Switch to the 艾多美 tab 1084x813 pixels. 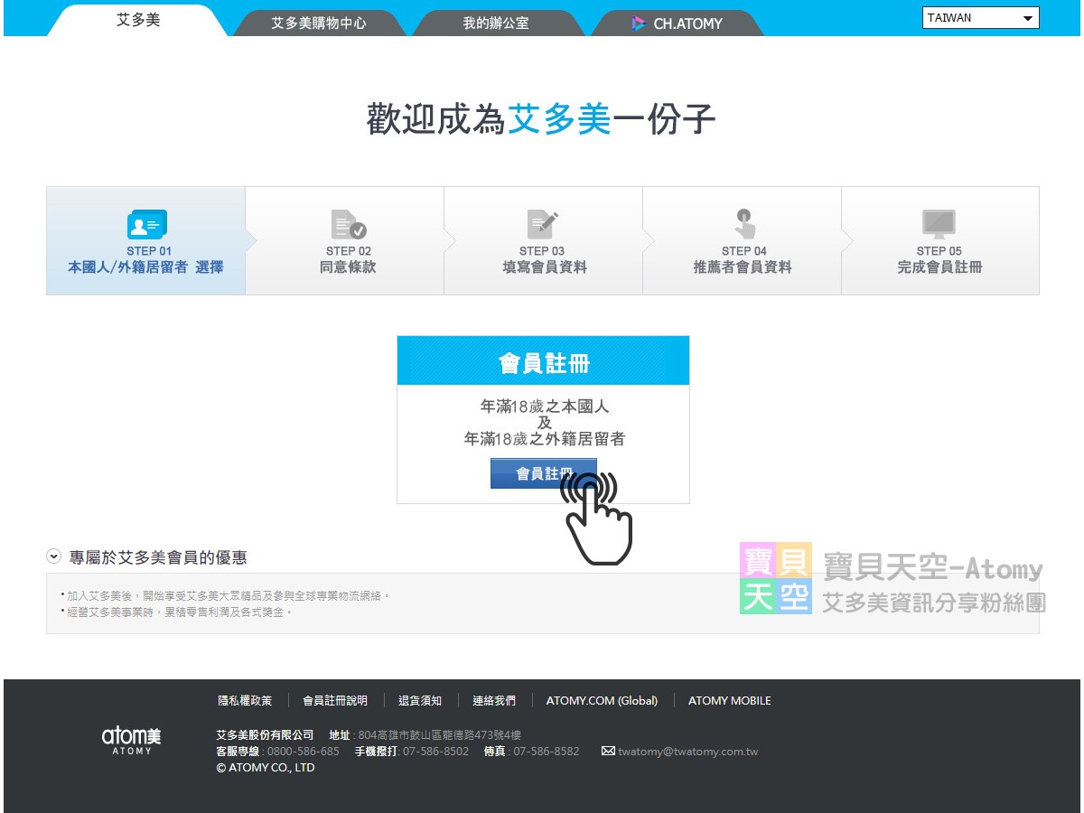(138, 20)
